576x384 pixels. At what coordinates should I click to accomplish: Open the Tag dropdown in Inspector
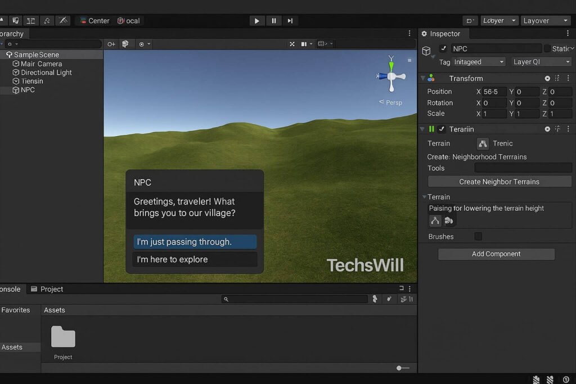(x=479, y=62)
